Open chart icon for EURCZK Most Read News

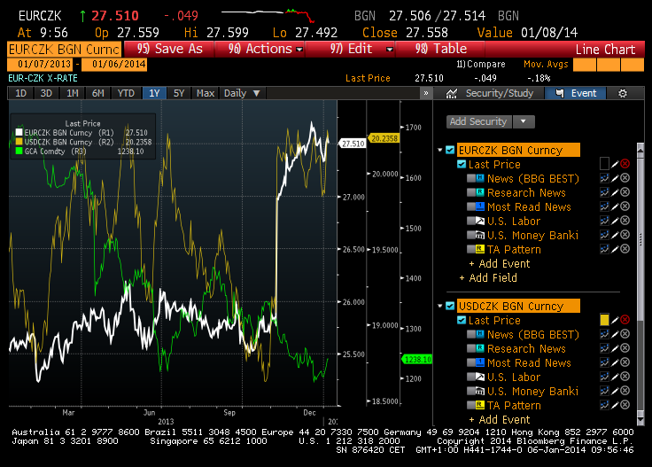click(604, 206)
